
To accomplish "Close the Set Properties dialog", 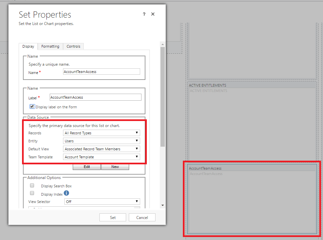I will pos(153,14).
